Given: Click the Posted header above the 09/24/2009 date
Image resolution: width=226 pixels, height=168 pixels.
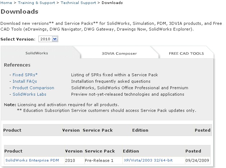Looking at the screenshot, I should (x=193, y=151).
